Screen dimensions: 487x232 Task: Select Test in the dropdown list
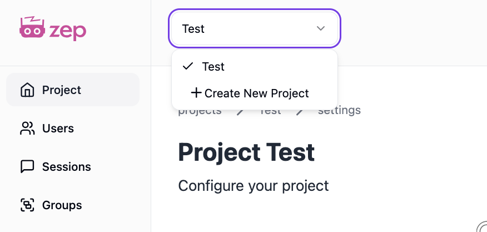pyautogui.click(x=213, y=67)
